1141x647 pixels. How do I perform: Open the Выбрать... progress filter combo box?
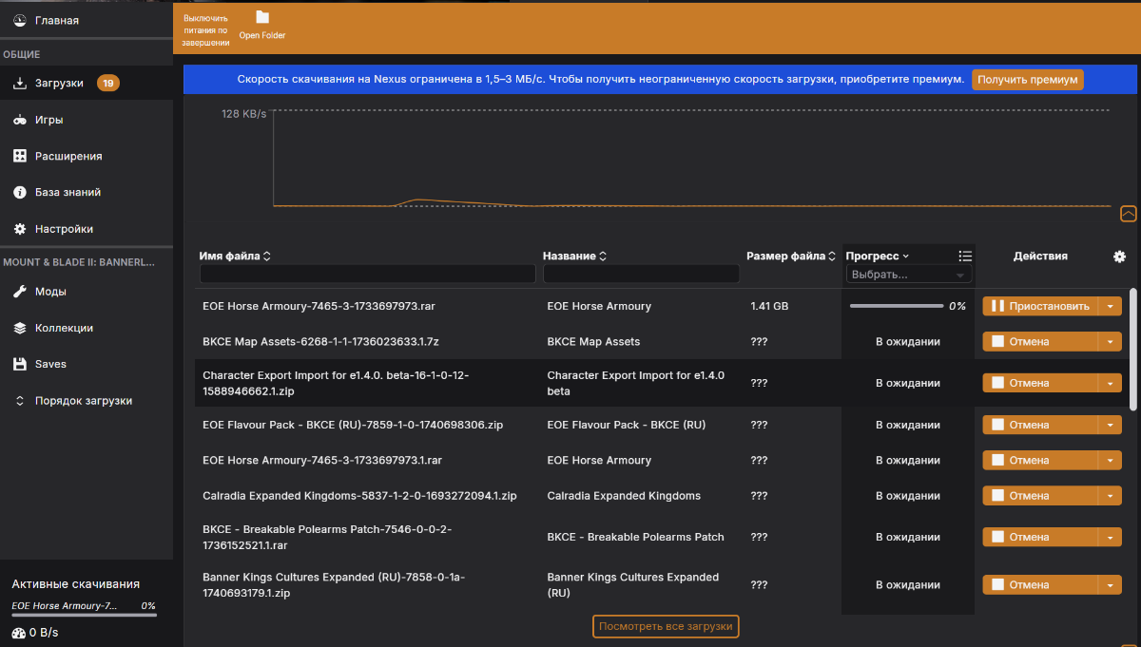908,275
